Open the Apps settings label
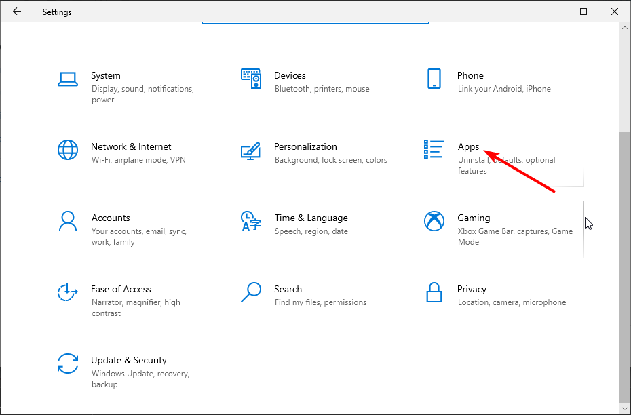Viewport: 631px width, 415px height. click(468, 146)
